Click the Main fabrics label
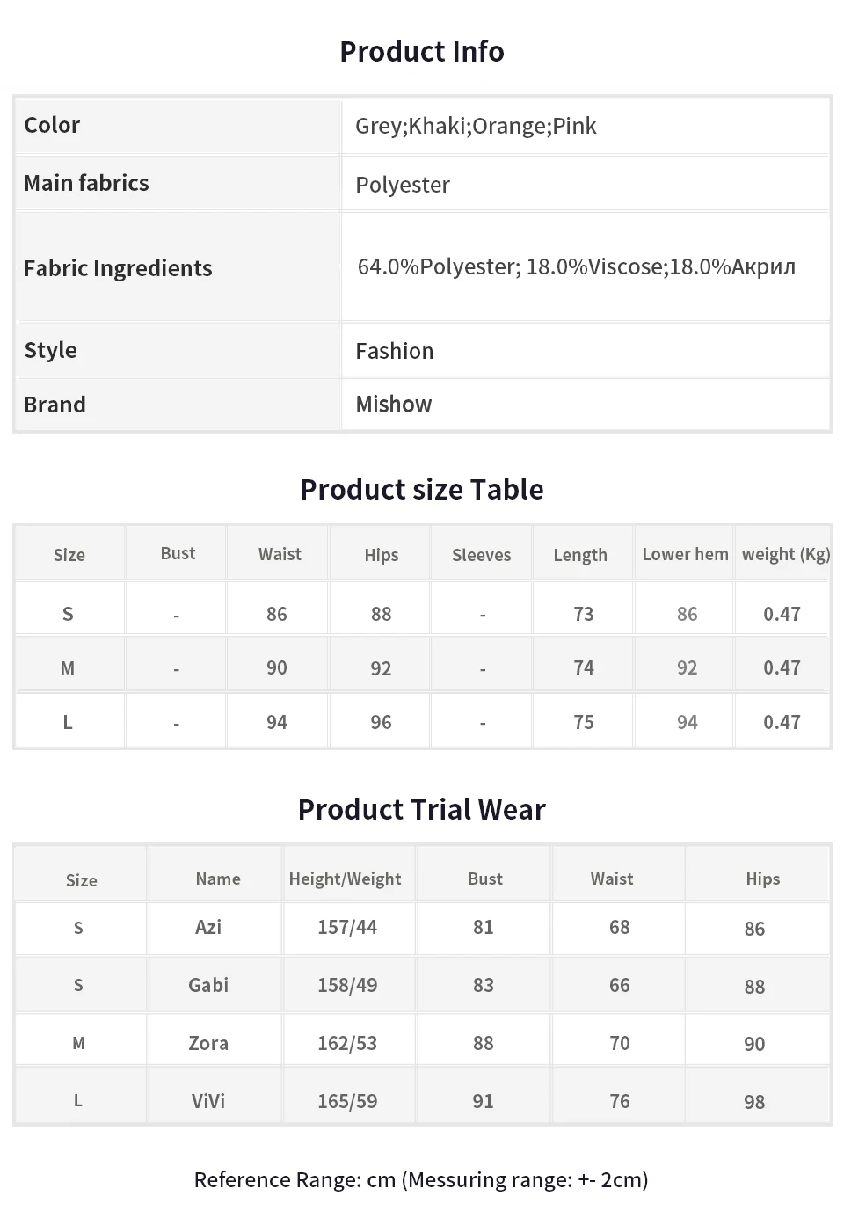Viewport: 844px width, 1218px height. coord(86,183)
